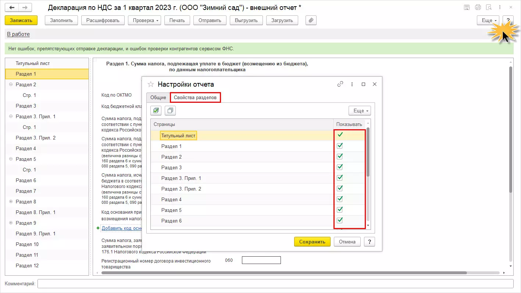Screen dimensions: 521x293
Task: Click the Добавить код link
Action: coord(122,228)
